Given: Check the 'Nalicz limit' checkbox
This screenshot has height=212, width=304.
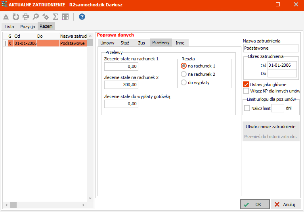Looking at the screenshot, I should (247, 108).
